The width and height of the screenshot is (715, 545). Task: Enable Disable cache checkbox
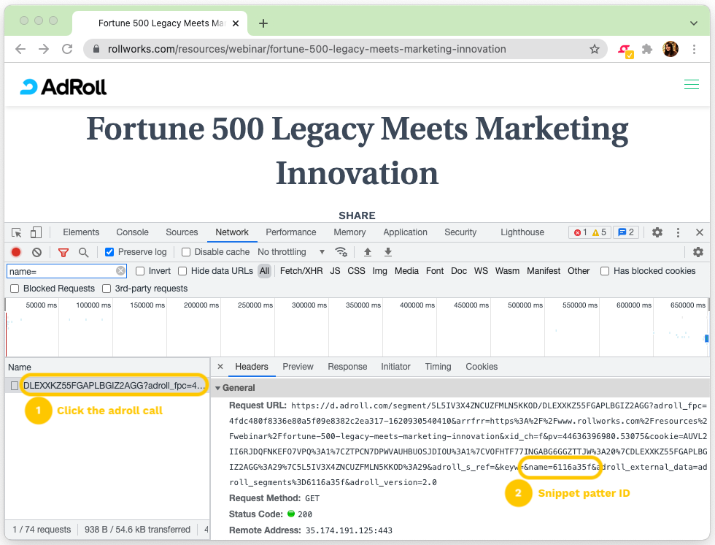(186, 252)
